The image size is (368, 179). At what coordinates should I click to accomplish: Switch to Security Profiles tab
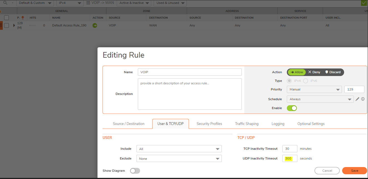point(209,124)
